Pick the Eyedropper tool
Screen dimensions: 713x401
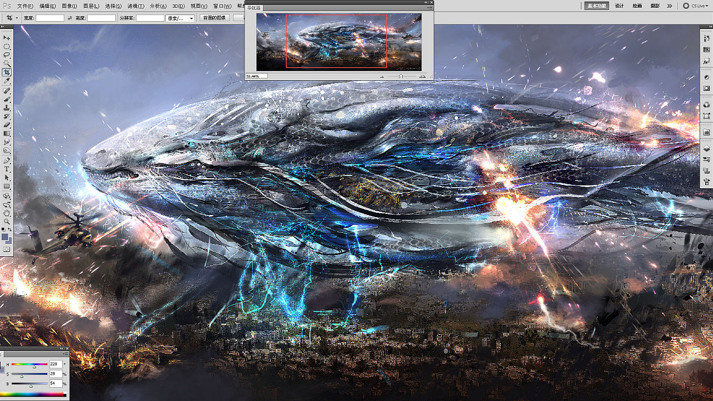coord(7,81)
